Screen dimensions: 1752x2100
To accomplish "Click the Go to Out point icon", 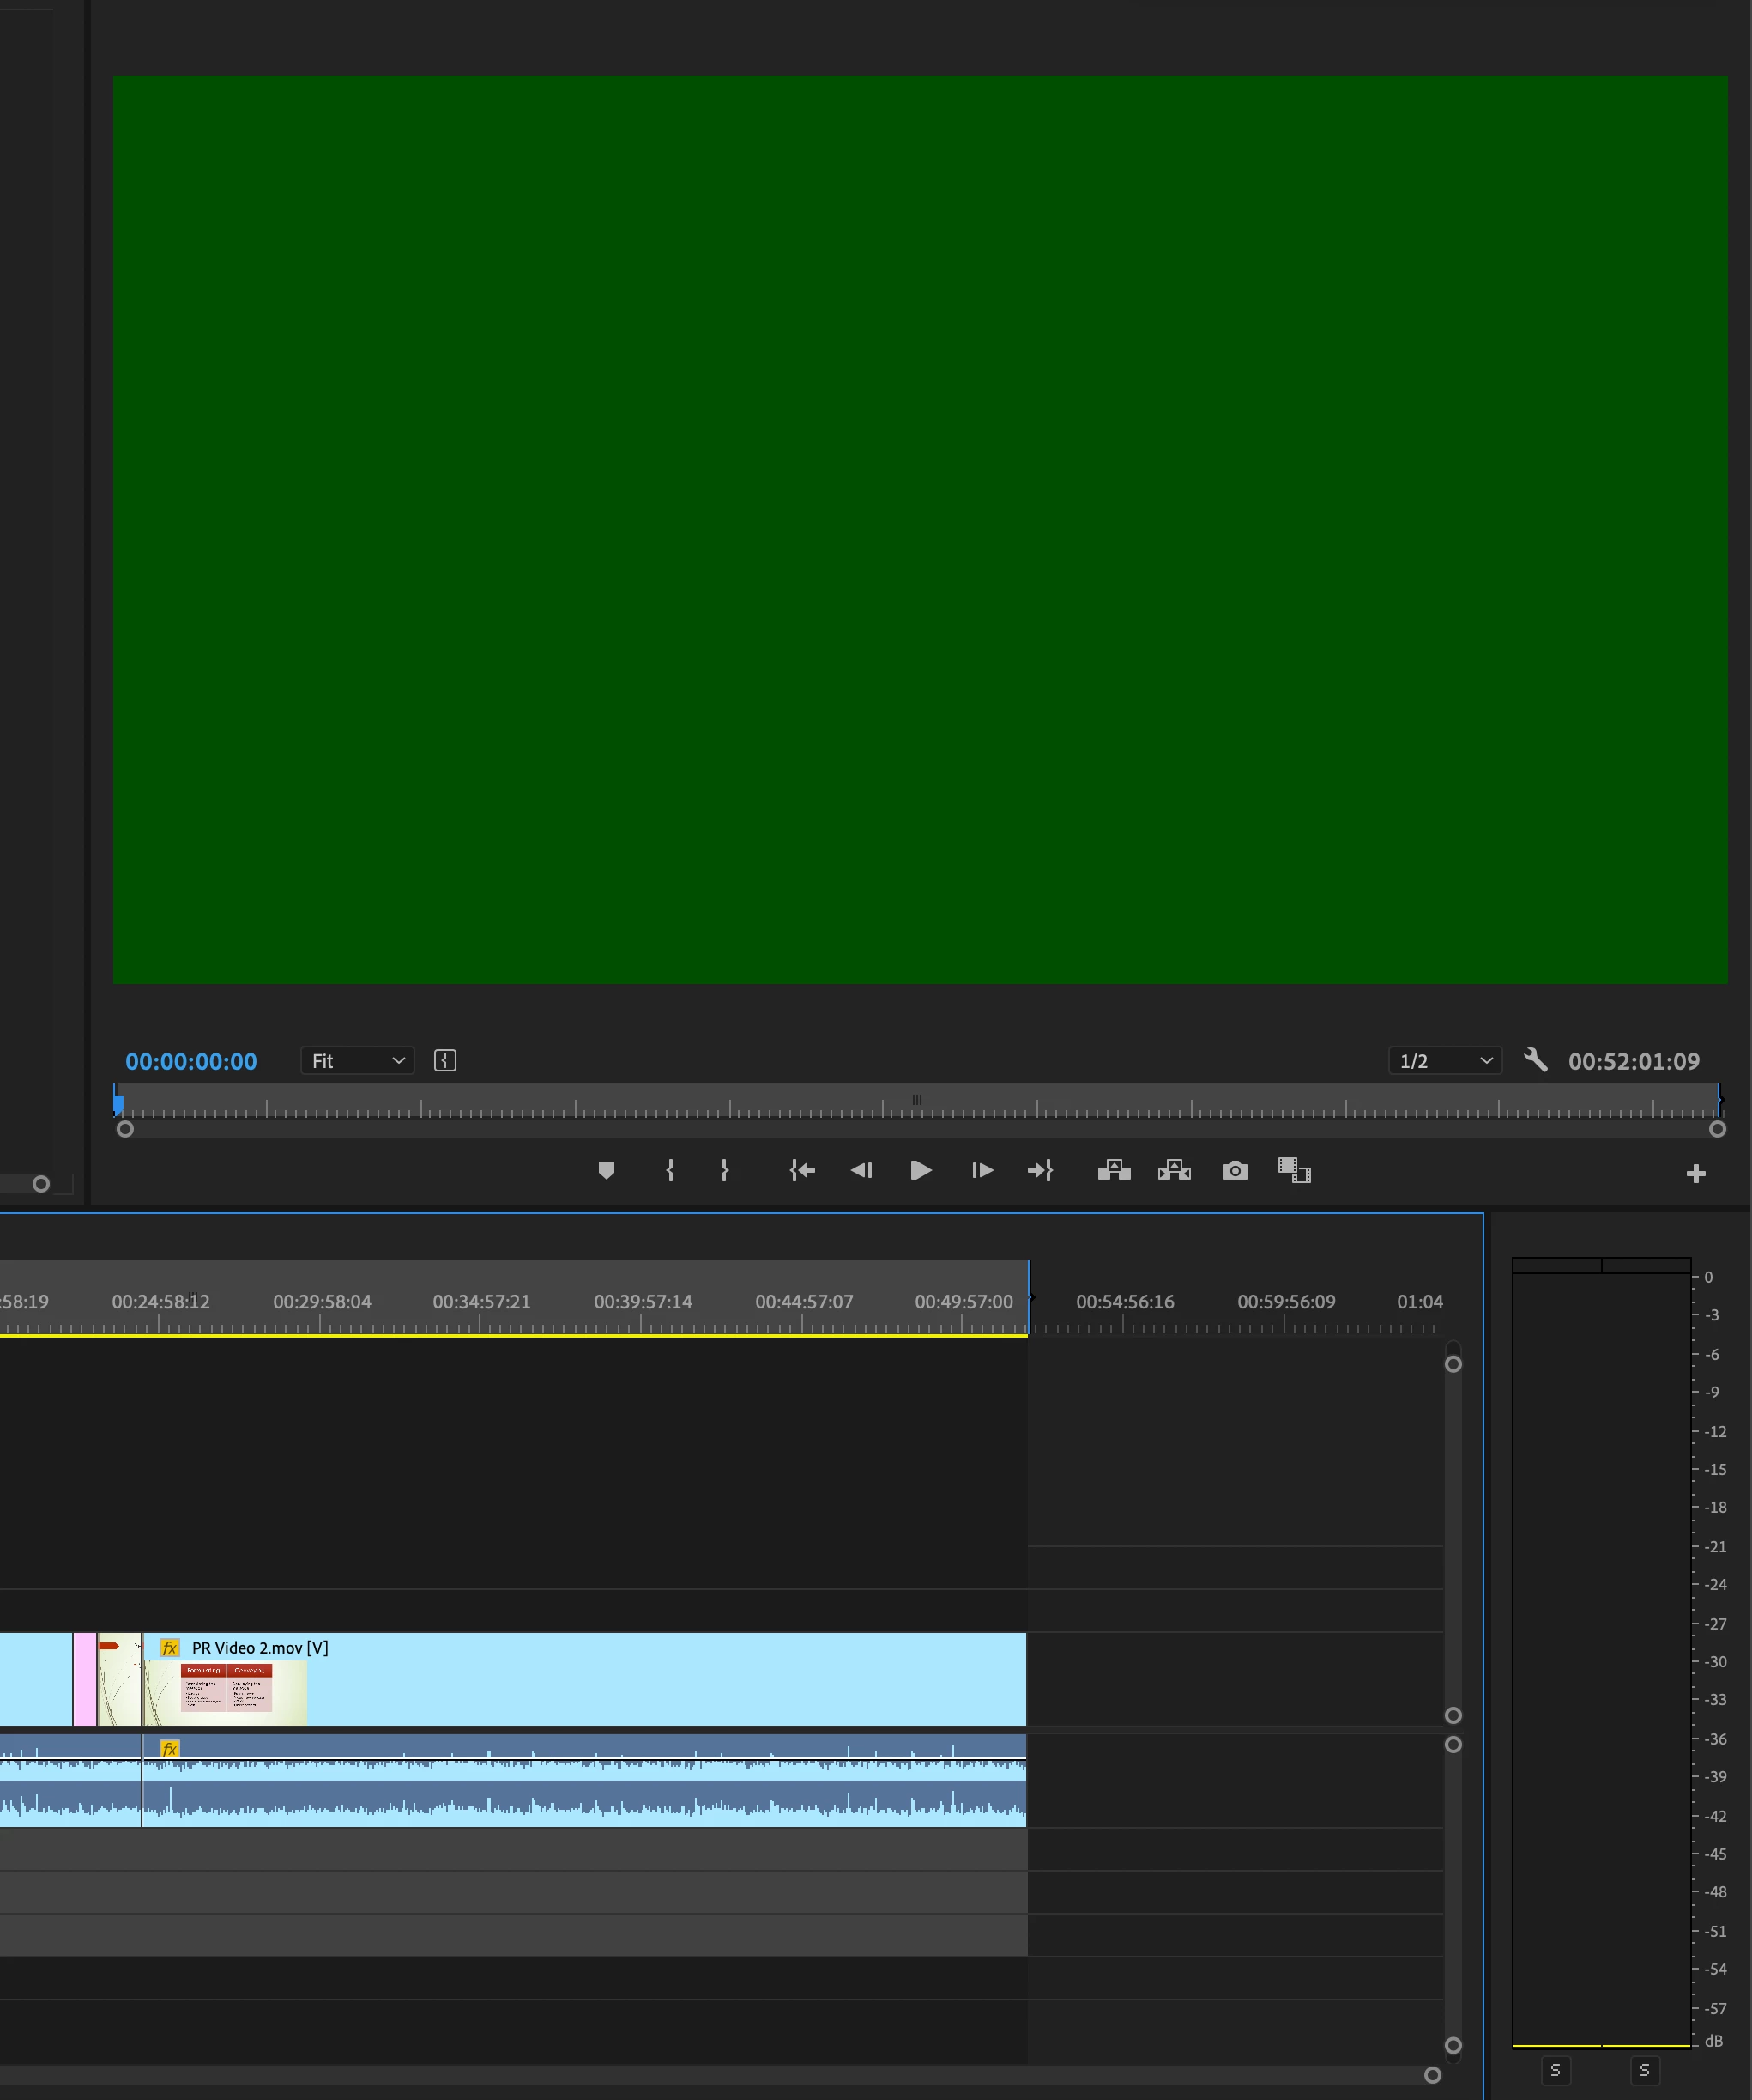I will 1041,1170.
